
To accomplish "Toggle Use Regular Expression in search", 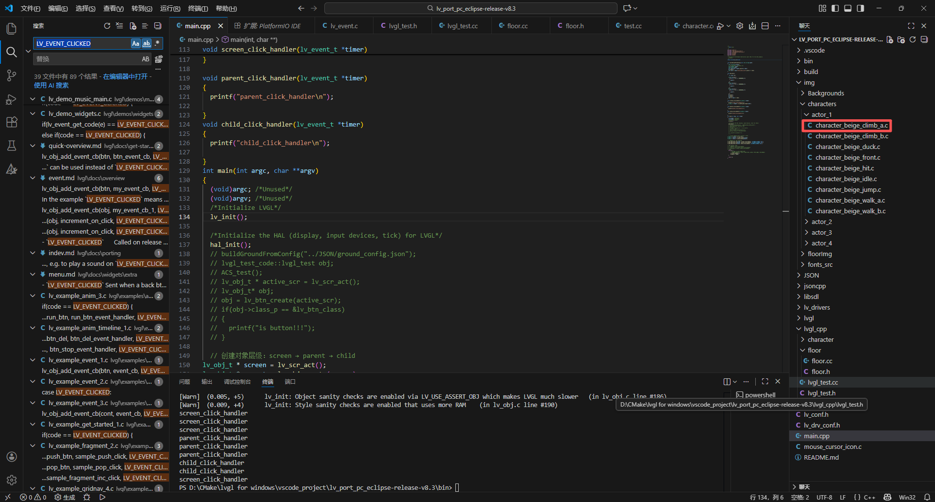I will [x=157, y=43].
